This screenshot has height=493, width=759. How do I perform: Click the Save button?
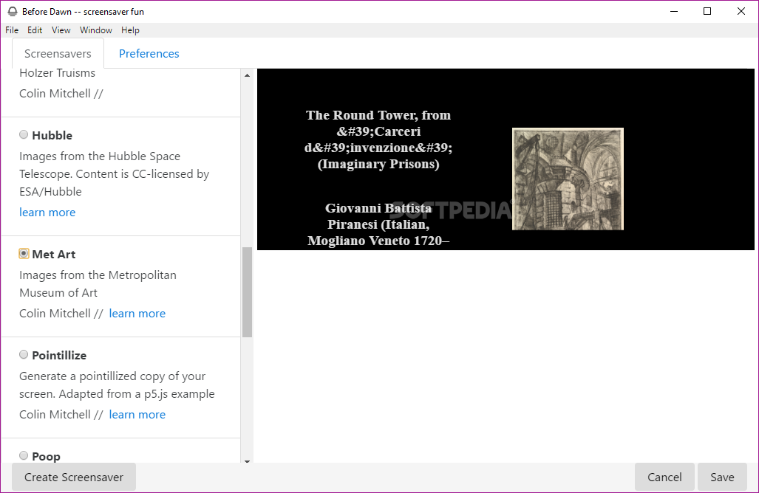pos(722,477)
